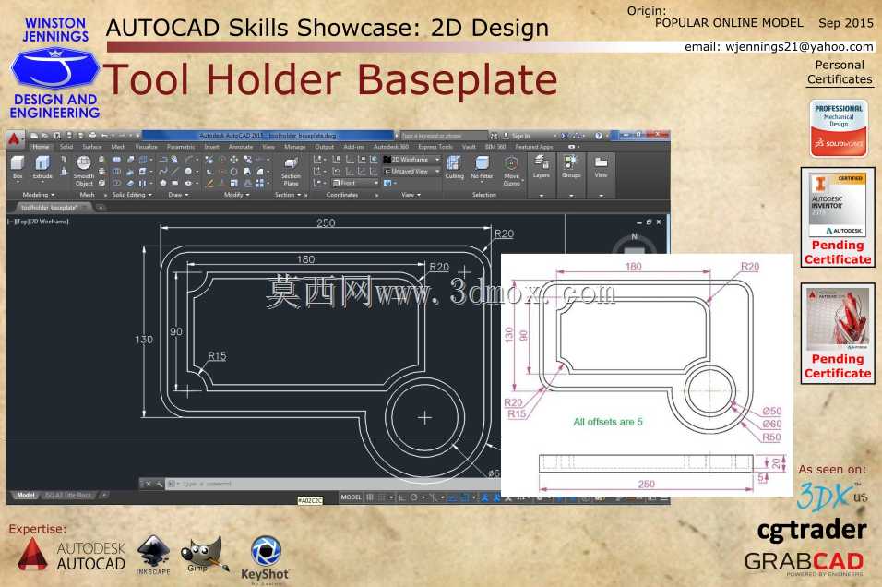The width and height of the screenshot is (882, 587).
Task: Click the cgtrader logo
Action: 812,531
